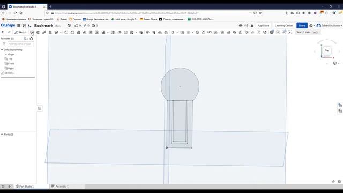Select the Mirror tool

[113, 32]
